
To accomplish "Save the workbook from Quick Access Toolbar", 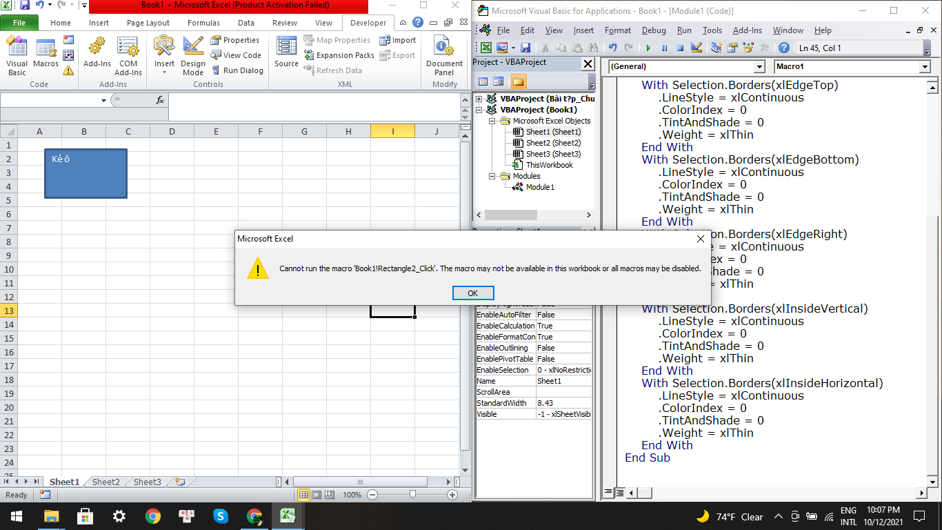I will coord(25,6).
